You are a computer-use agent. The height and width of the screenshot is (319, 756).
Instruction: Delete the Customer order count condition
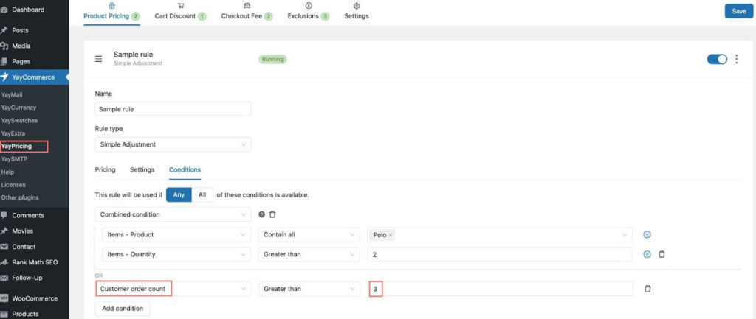click(x=647, y=289)
